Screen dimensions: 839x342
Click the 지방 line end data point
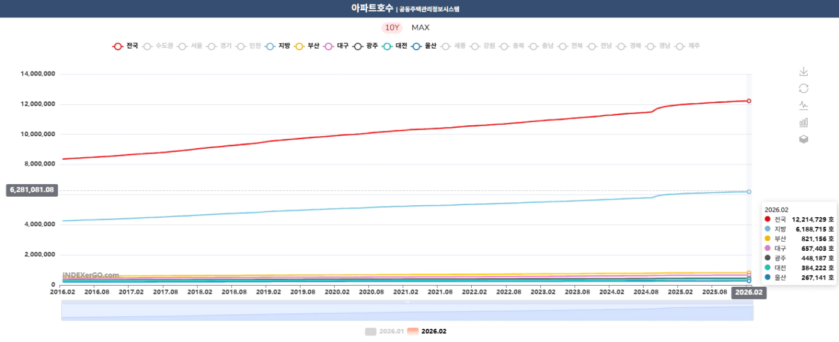pos(749,191)
